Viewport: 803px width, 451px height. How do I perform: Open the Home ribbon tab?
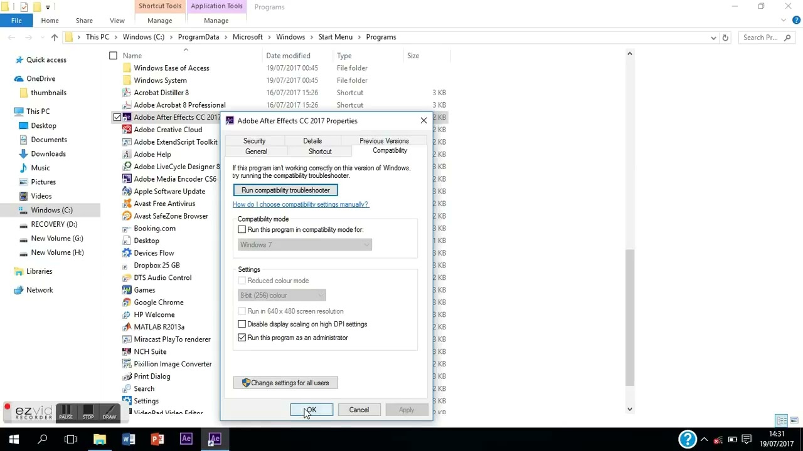[50, 21]
